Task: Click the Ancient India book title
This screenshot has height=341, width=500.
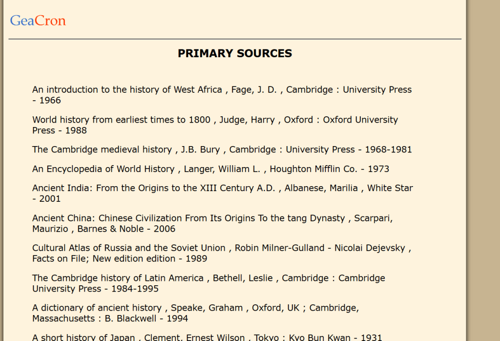Action: (154, 188)
